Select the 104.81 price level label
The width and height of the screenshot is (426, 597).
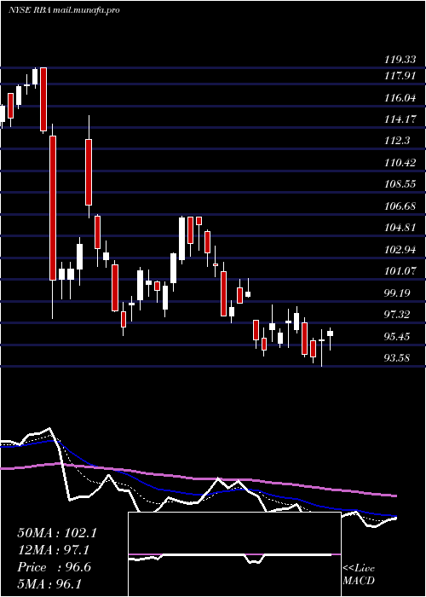click(400, 228)
